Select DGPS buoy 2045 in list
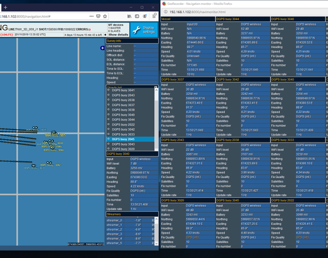 123,139
